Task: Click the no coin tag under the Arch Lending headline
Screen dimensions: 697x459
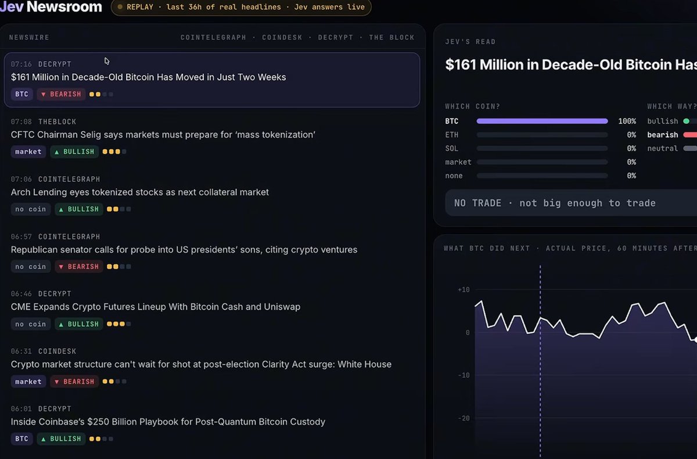Action: (x=30, y=209)
